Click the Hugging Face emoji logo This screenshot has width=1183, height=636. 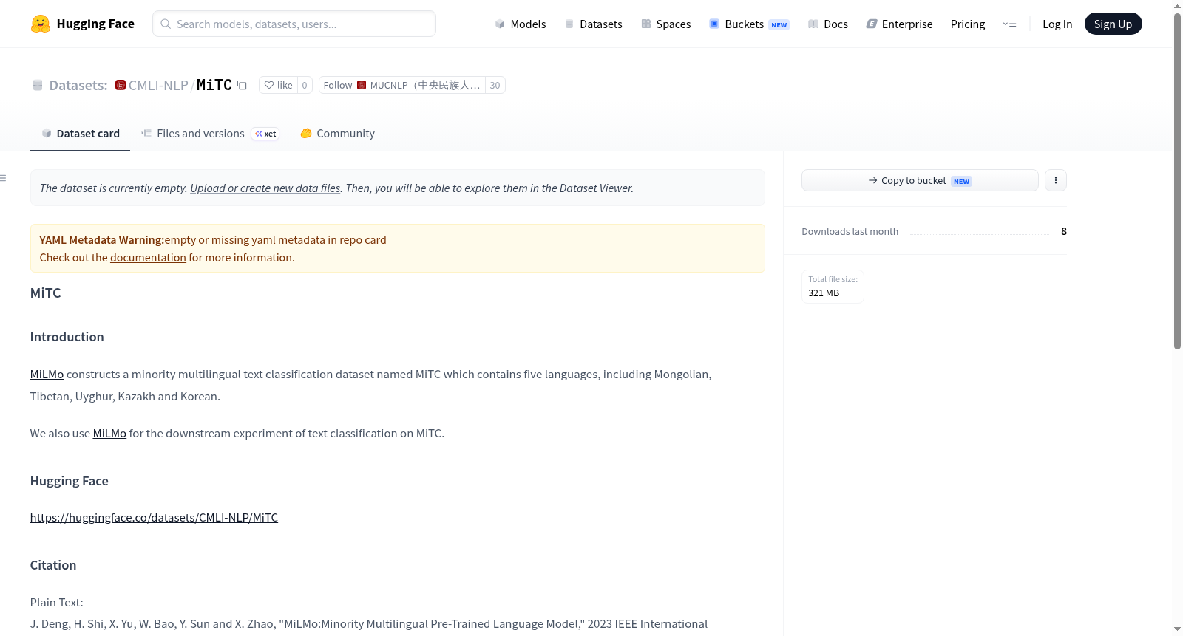[41, 24]
